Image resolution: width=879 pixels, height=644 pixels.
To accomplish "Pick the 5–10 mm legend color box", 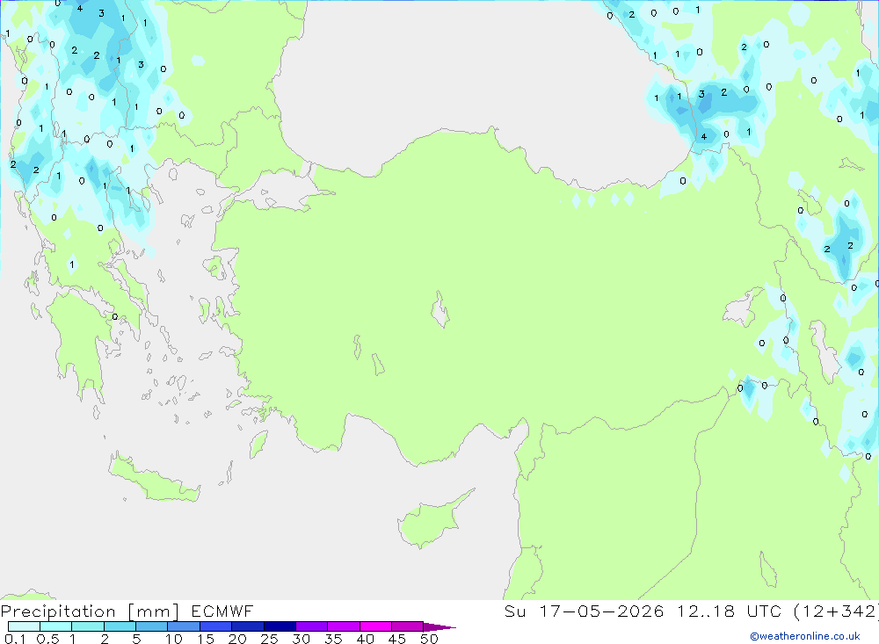I will (x=152, y=626).
